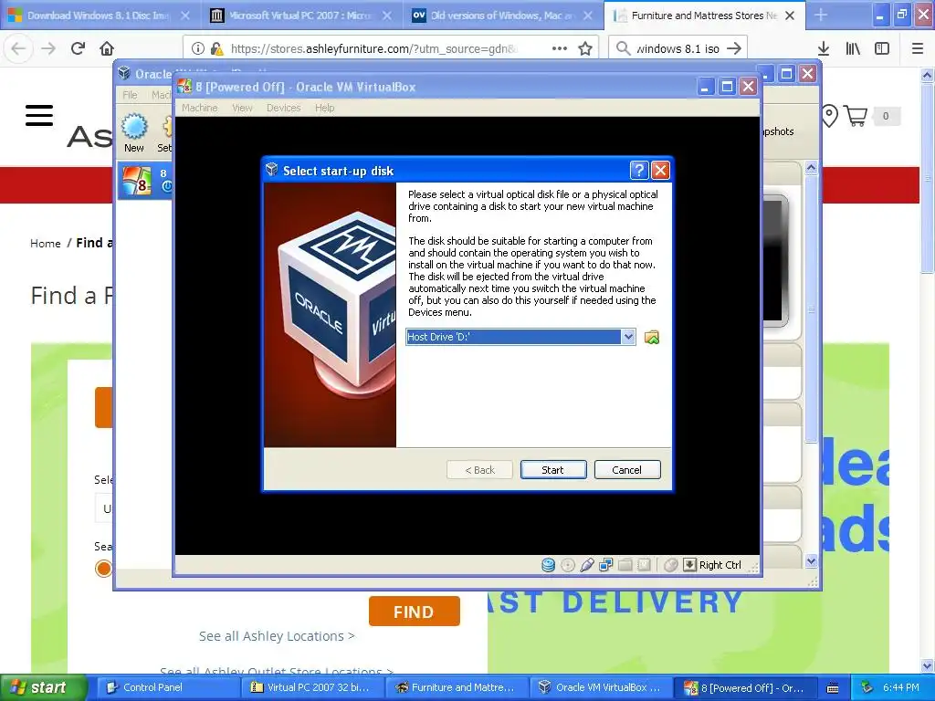This screenshot has width=935, height=701.
Task: Click the hard disk activity status icon
Action: (548, 564)
